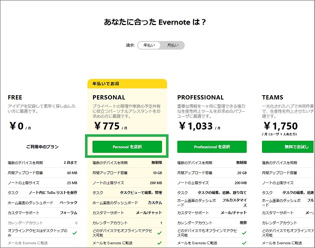Select the PERSONAL plan heading
Viewport: 315px width, 248px height.
click(x=109, y=97)
